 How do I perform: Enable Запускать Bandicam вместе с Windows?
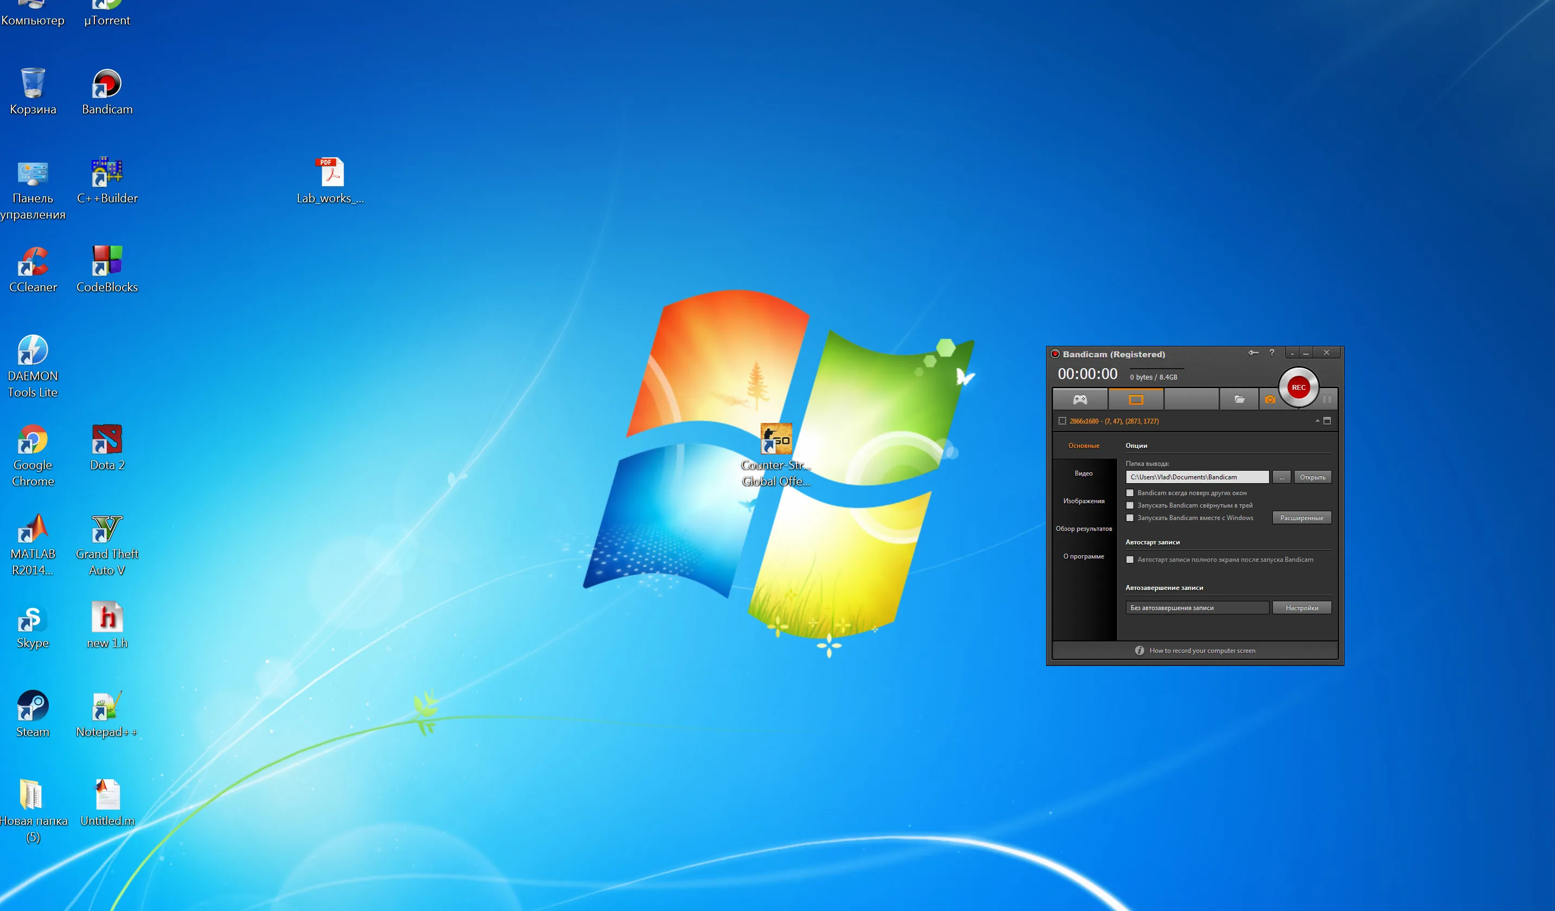click(1130, 517)
